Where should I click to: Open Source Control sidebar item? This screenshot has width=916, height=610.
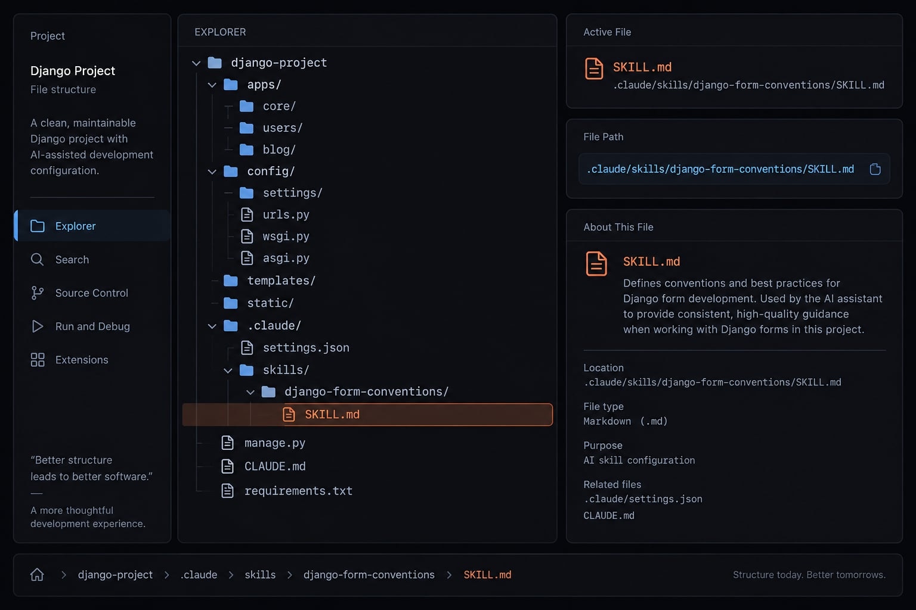pos(92,292)
